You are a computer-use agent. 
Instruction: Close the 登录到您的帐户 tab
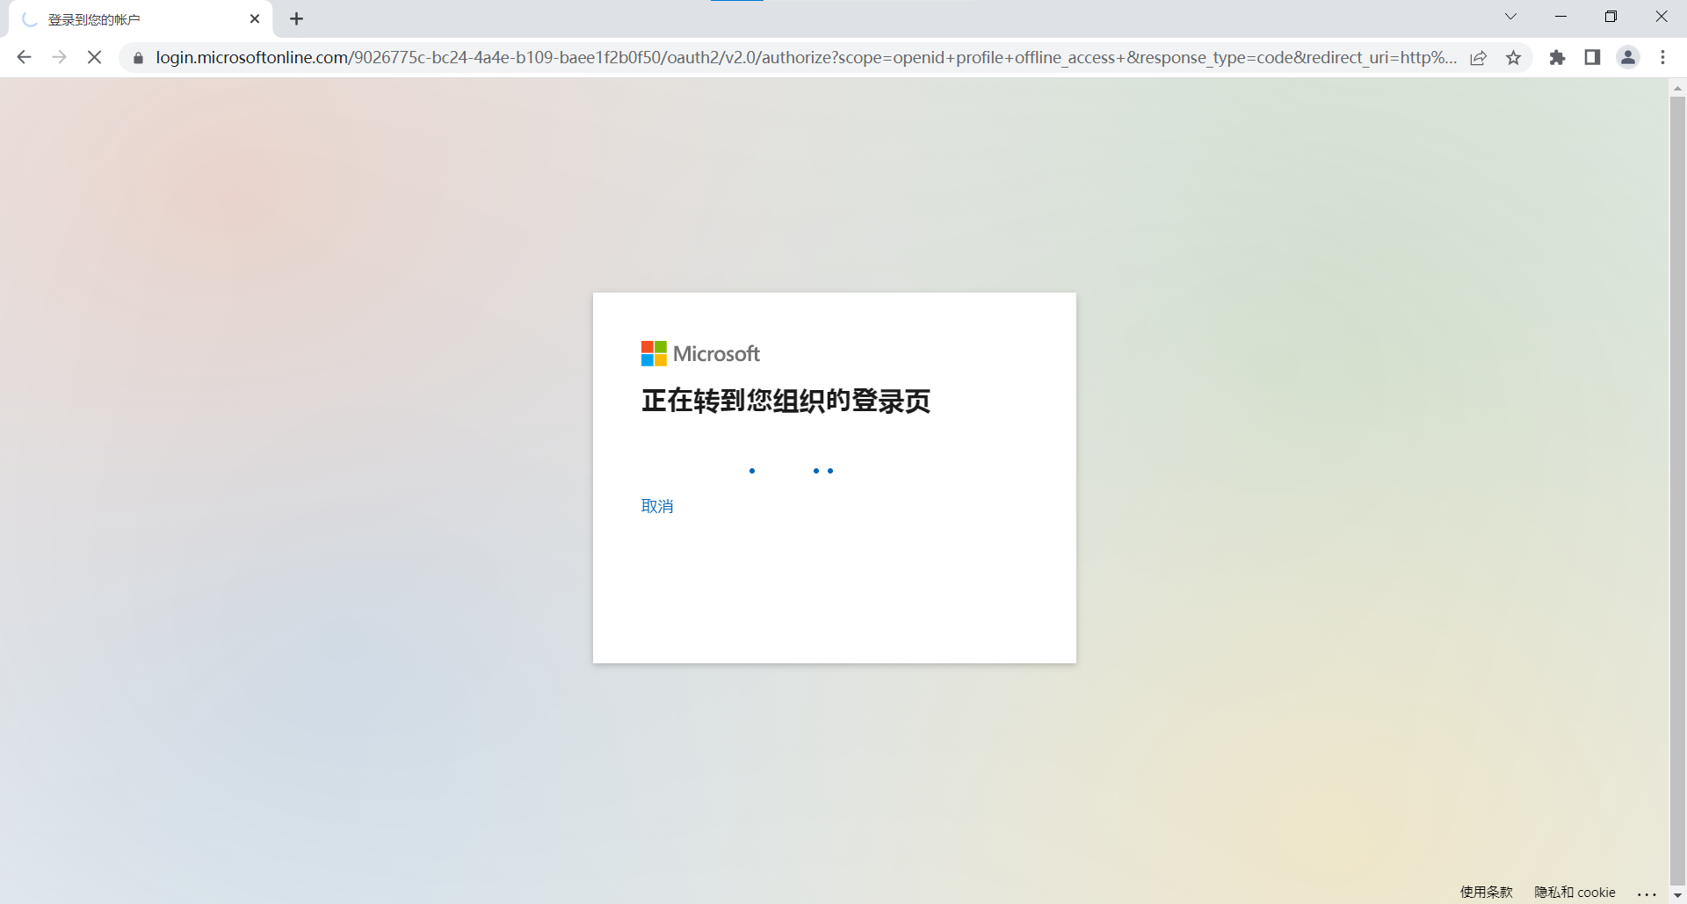[255, 18]
